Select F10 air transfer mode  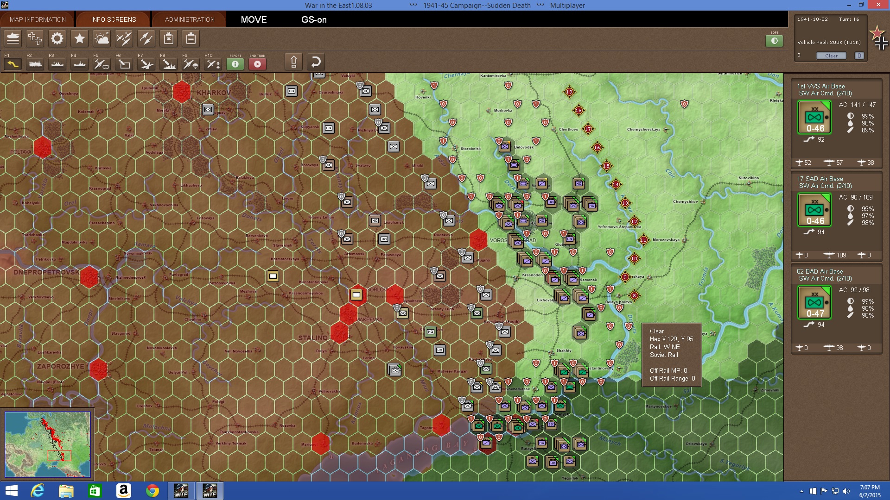(x=213, y=64)
